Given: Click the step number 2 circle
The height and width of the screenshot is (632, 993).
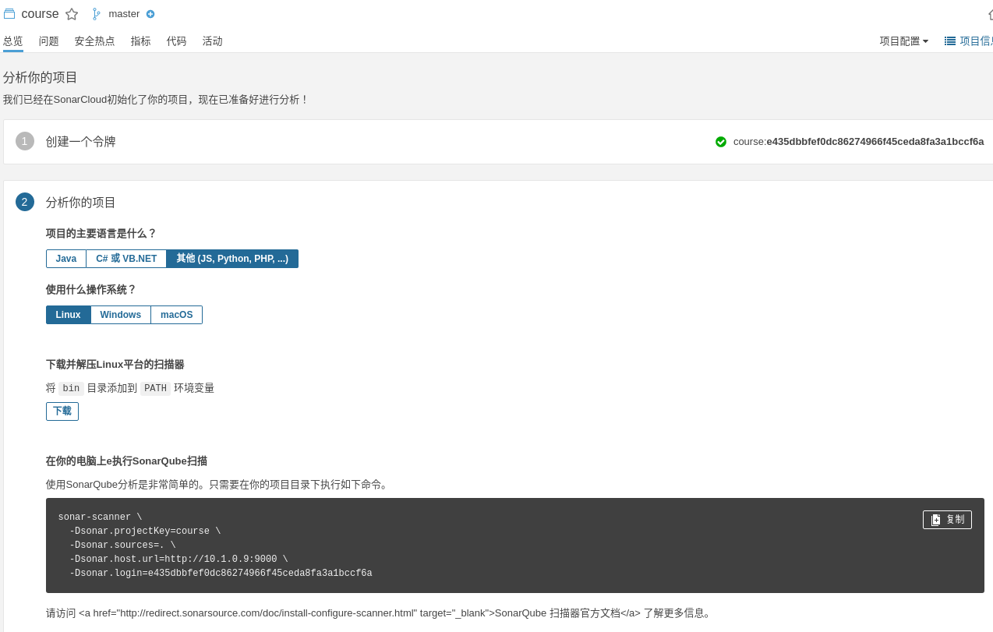Looking at the screenshot, I should (x=25, y=202).
